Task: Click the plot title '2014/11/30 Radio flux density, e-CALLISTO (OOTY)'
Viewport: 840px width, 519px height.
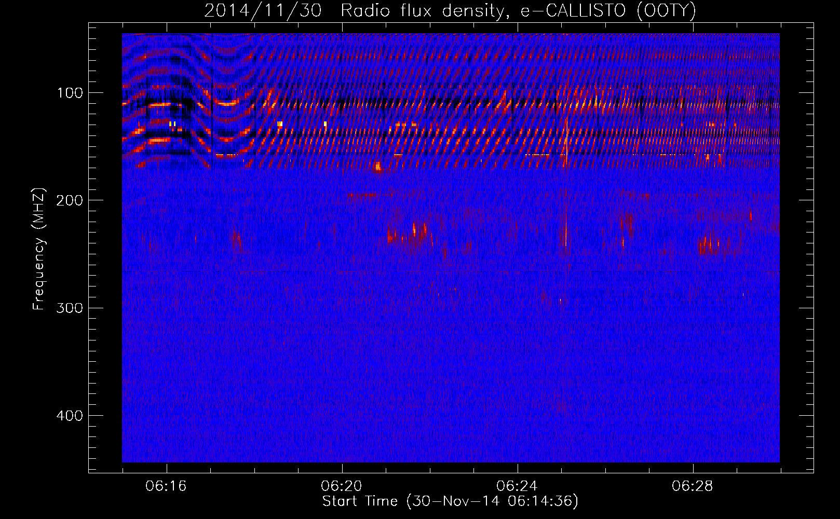Action: [450, 10]
